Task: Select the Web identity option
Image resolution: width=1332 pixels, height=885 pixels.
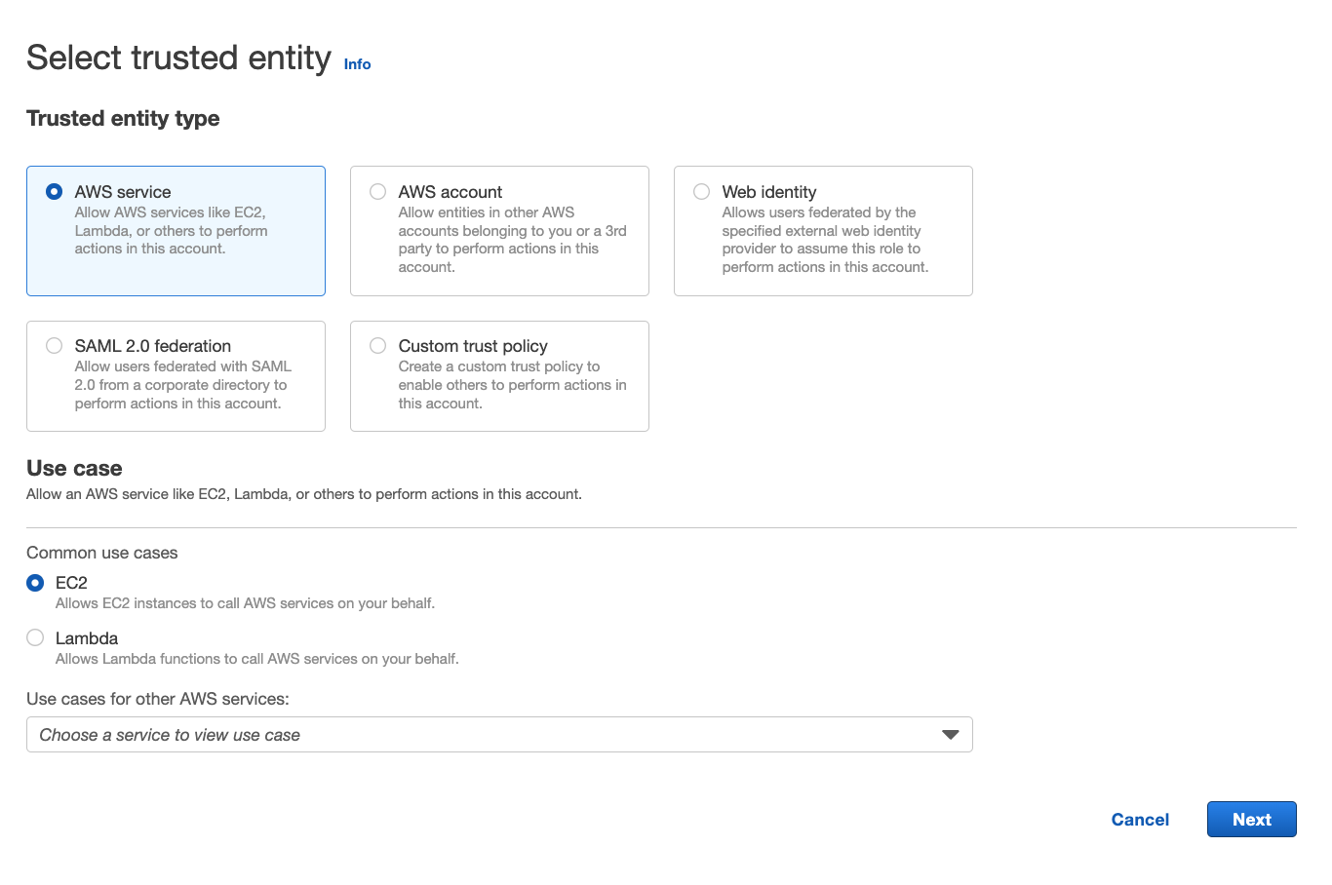Action: point(702,192)
